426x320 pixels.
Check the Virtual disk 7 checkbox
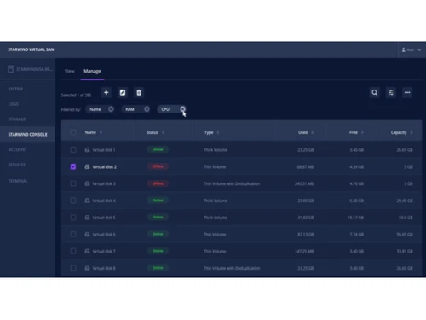(73, 251)
